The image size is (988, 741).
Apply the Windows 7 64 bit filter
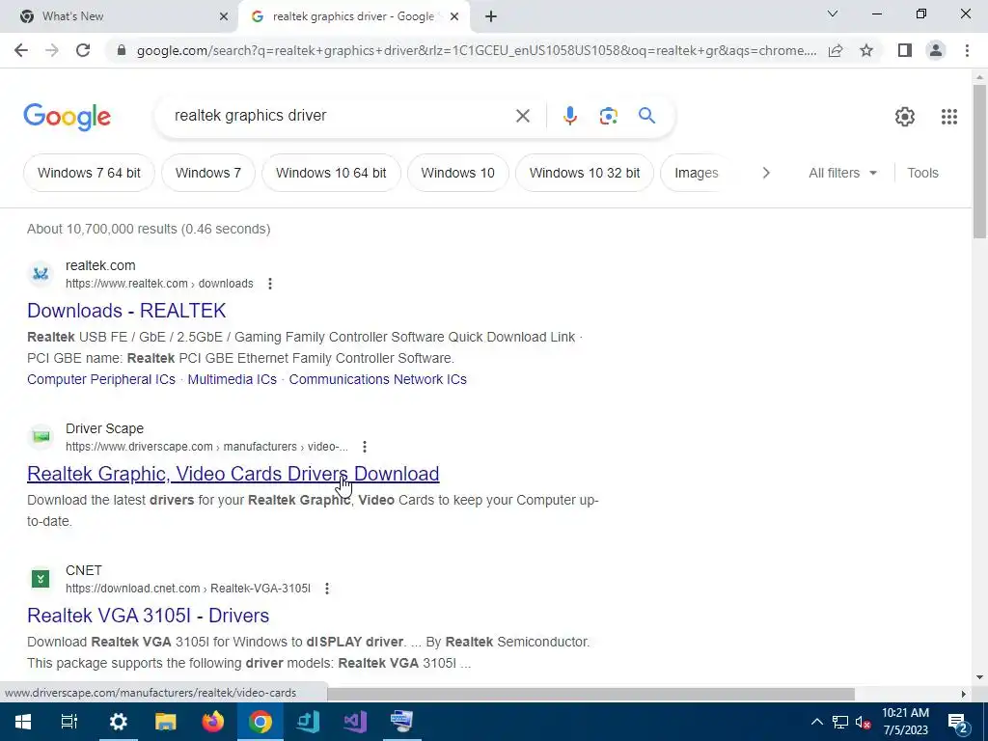click(x=89, y=173)
